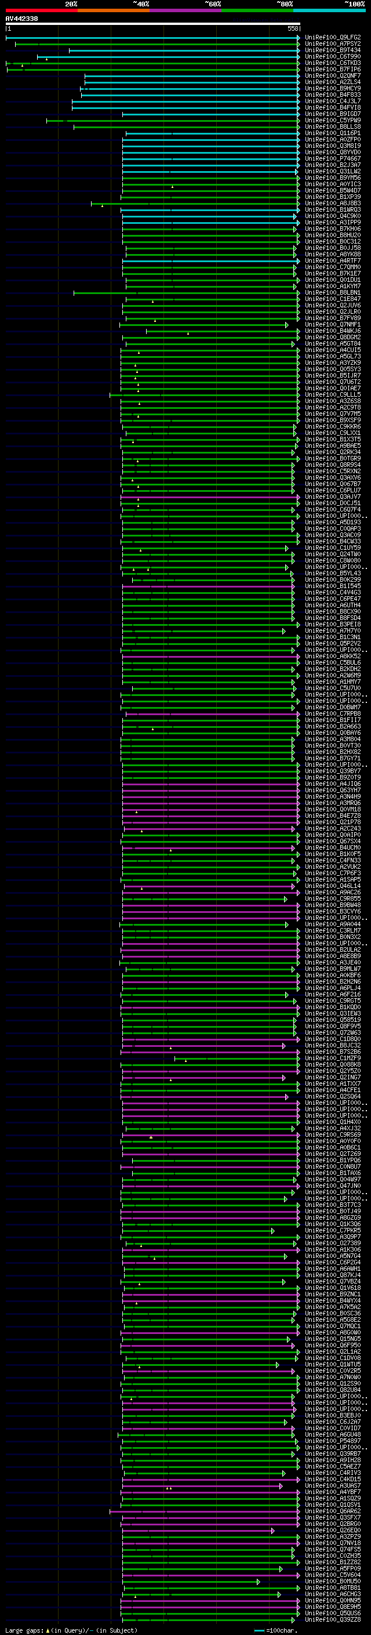Click the cyan ~100% identity legend bar

point(330,10)
